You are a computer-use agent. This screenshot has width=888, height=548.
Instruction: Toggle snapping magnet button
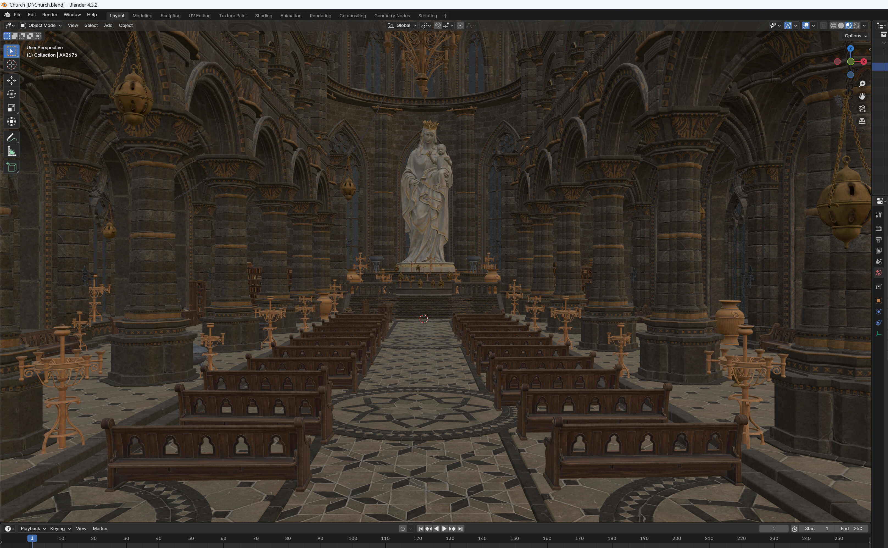[x=438, y=25]
